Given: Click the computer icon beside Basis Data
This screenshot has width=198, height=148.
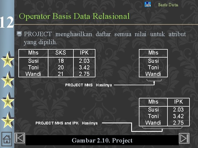Looking at the screenshot, I should [148, 4].
